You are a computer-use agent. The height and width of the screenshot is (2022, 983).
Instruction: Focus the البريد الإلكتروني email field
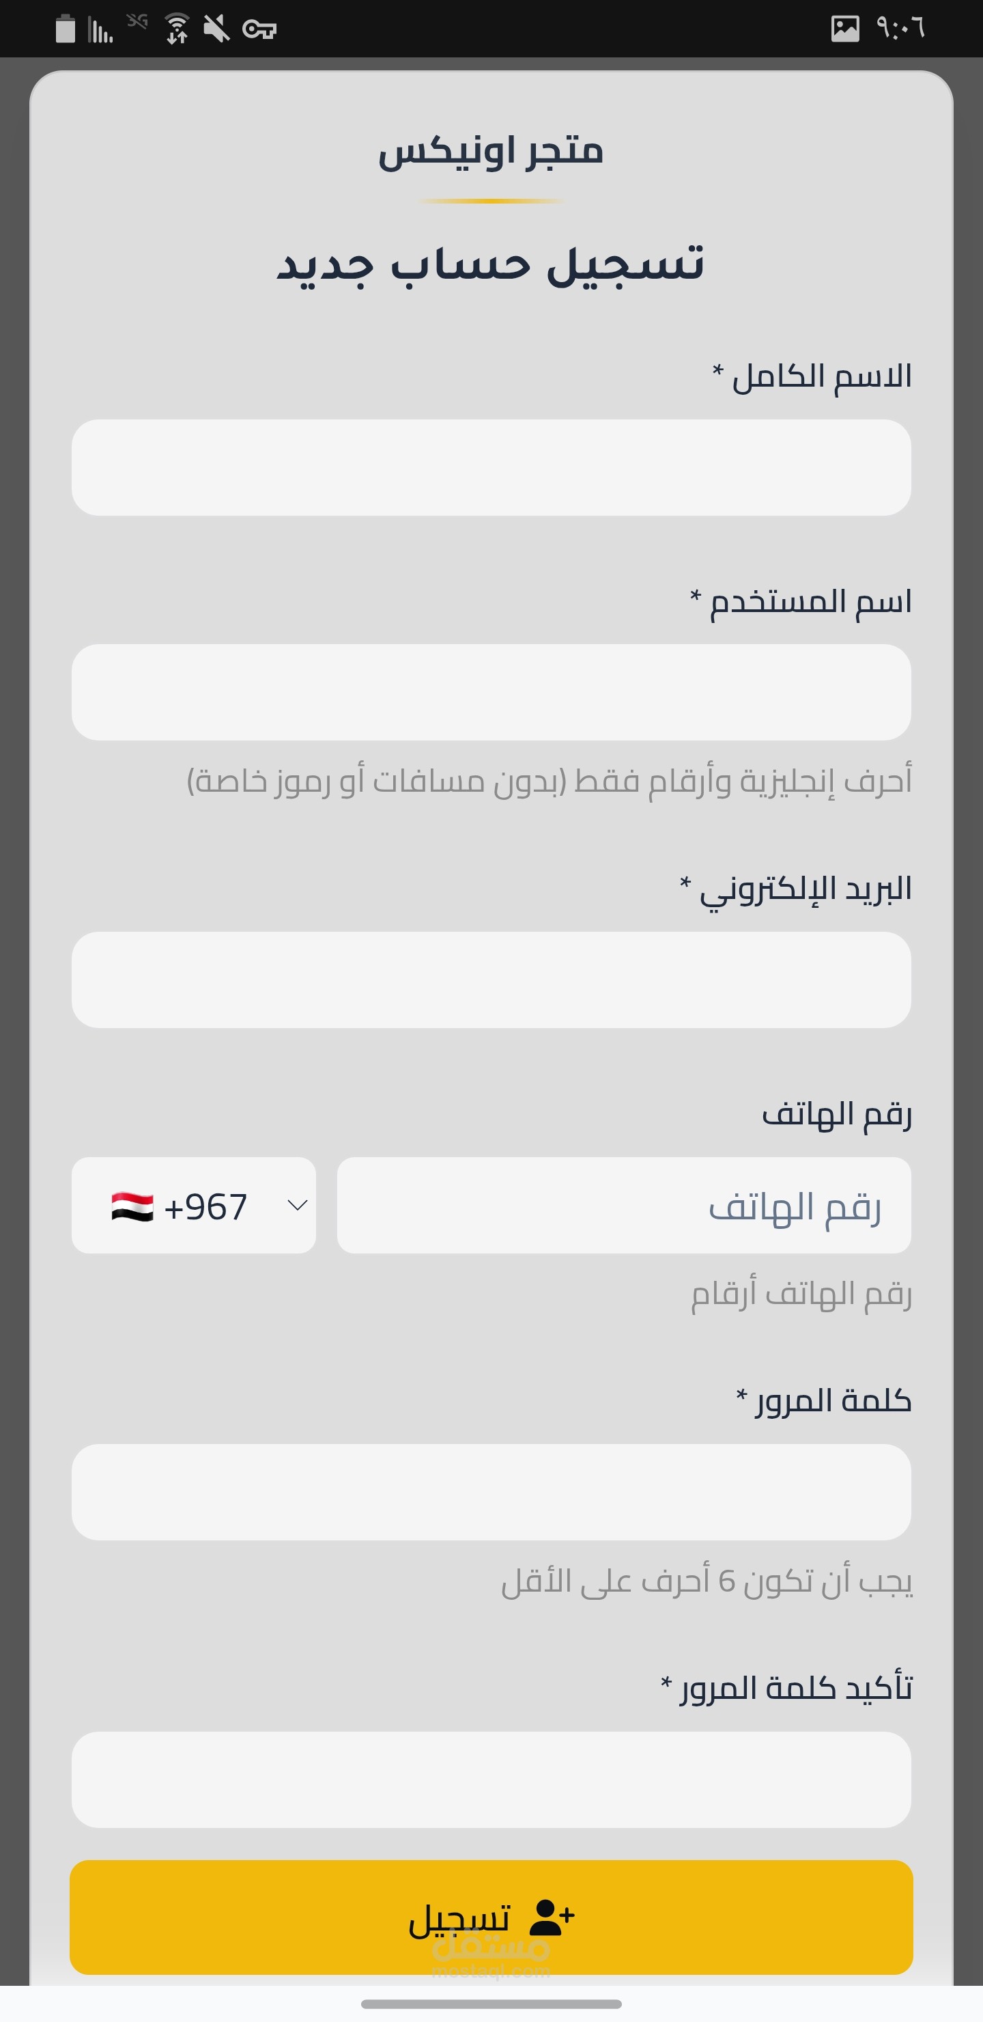[x=491, y=980]
